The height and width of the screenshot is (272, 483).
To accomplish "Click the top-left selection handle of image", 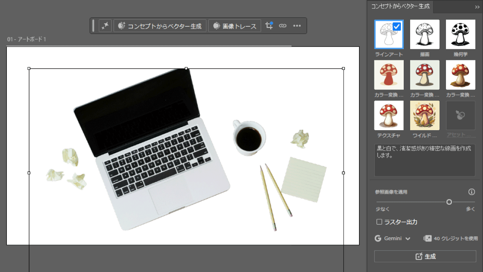I will click(x=29, y=69).
